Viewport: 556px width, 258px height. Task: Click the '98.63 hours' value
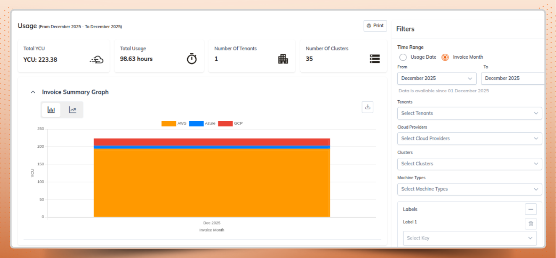pyautogui.click(x=136, y=59)
